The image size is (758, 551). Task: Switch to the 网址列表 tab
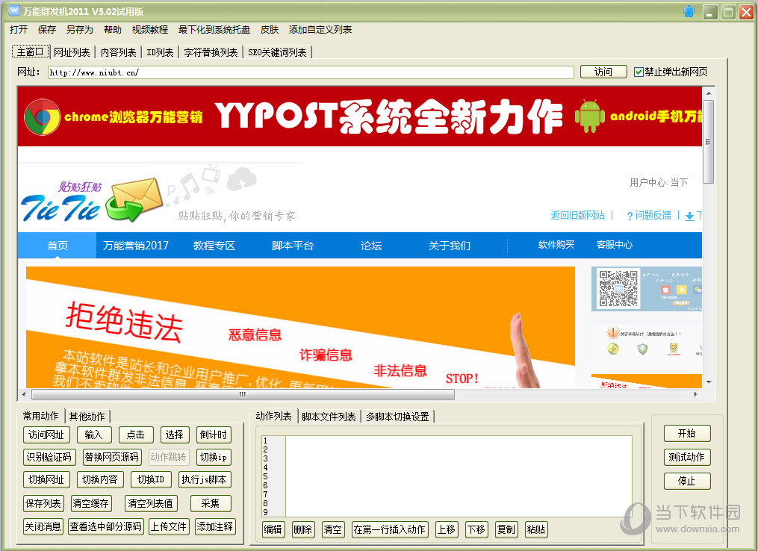72,52
